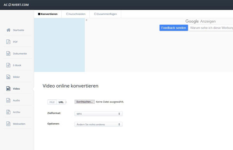
Task: Go to Startseite page
Action: [x=18, y=30]
